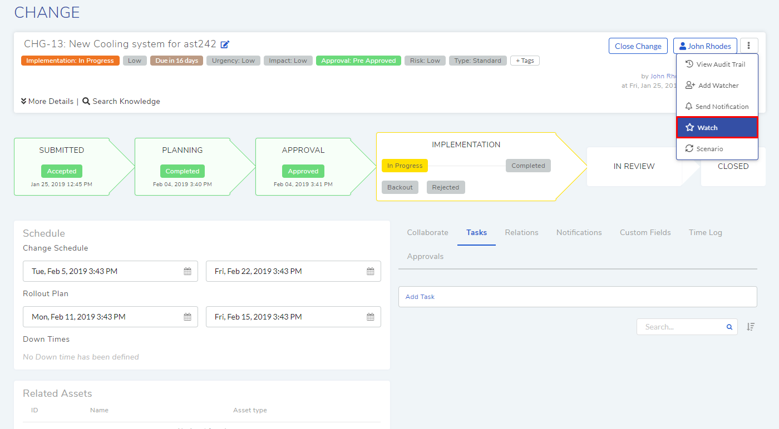
Task: Click the Asset type column header
Action: tap(250, 410)
